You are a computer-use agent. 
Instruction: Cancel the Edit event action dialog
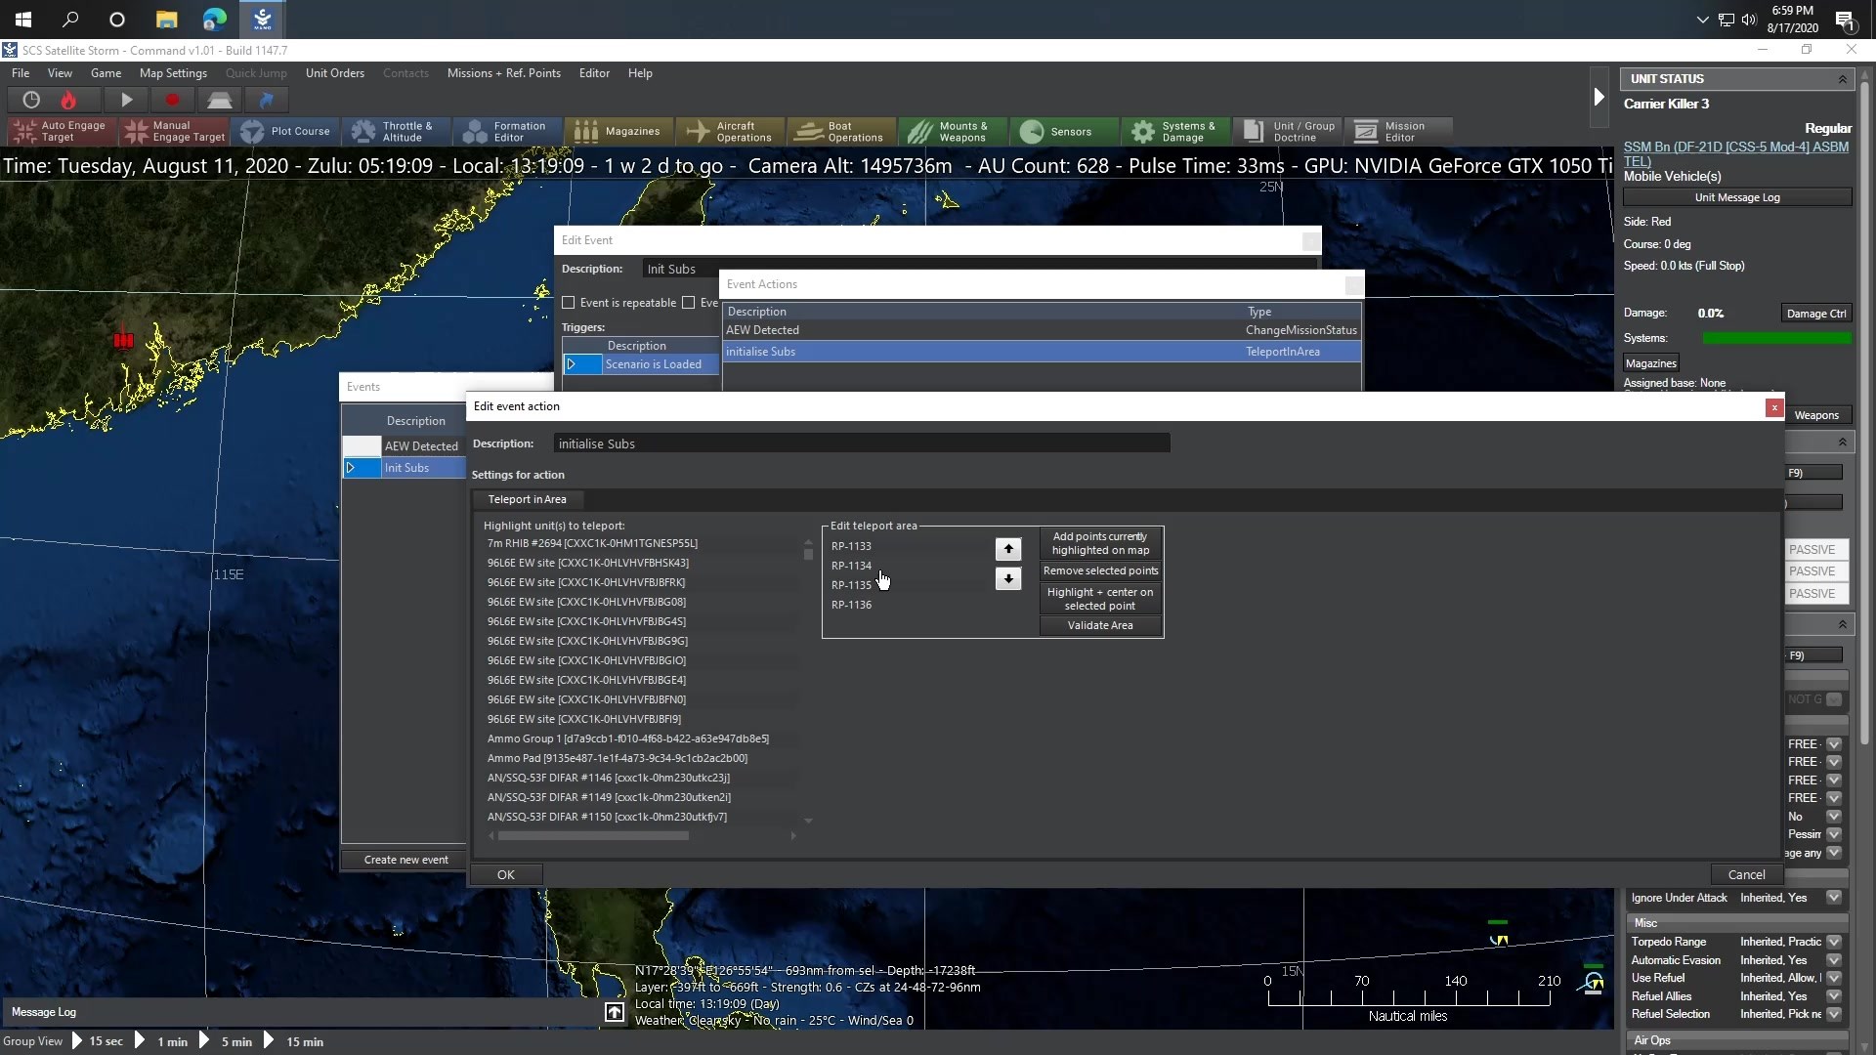tap(1746, 874)
